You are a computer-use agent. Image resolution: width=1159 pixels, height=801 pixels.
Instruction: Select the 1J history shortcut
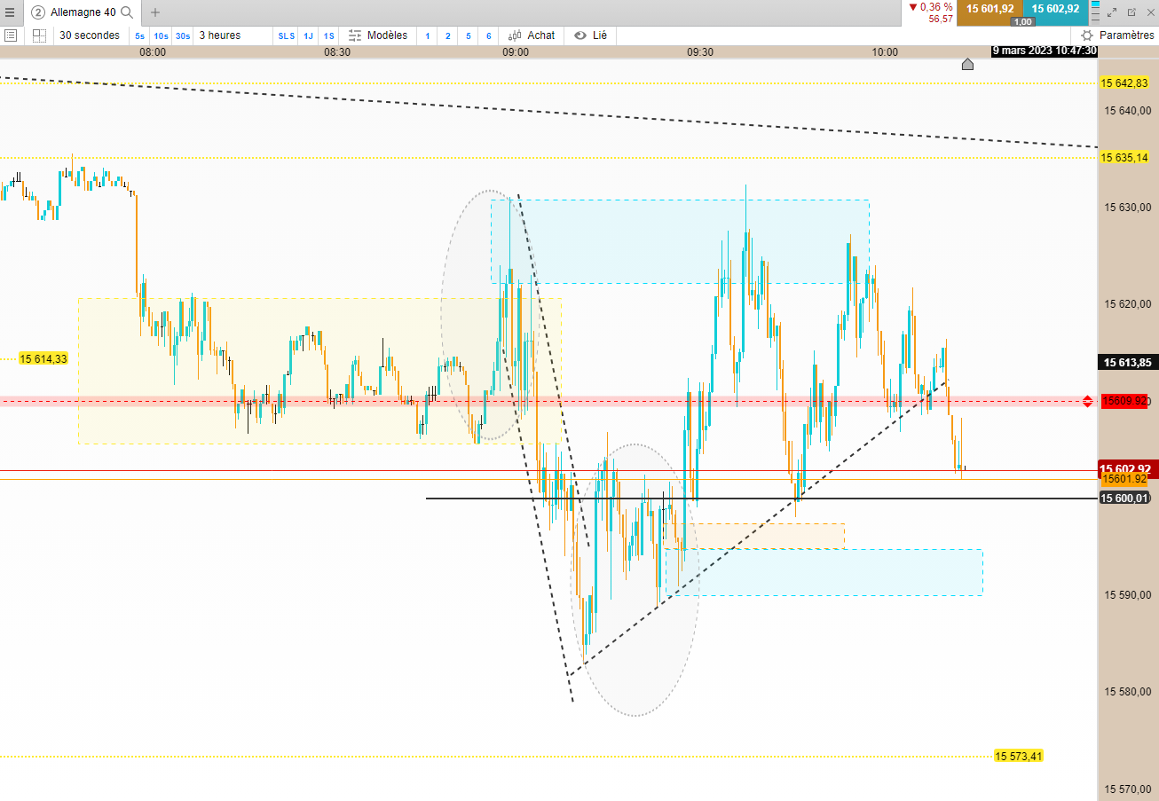click(x=308, y=36)
